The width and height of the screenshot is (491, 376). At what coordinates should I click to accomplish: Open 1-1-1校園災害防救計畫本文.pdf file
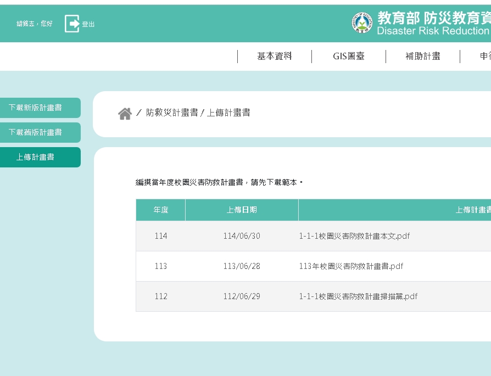click(x=354, y=236)
